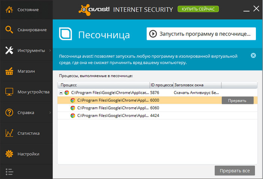This screenshot has height=179, width=263.
Task: Open the wrench icon for Инструменты
Action: (9, 50)
